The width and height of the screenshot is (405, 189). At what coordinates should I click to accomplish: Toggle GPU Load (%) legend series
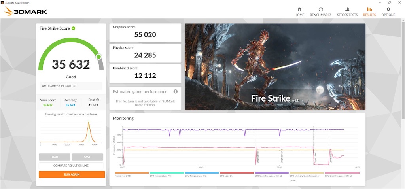click(x=237, y=174)
